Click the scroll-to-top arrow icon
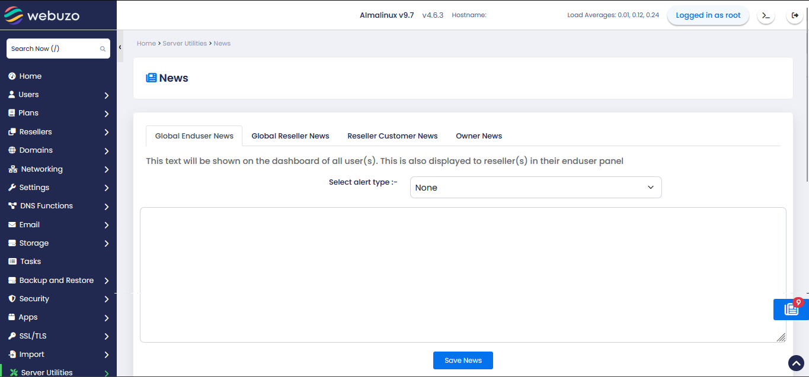Viewport: 809px width, 377px height. [x=796, y=363]
